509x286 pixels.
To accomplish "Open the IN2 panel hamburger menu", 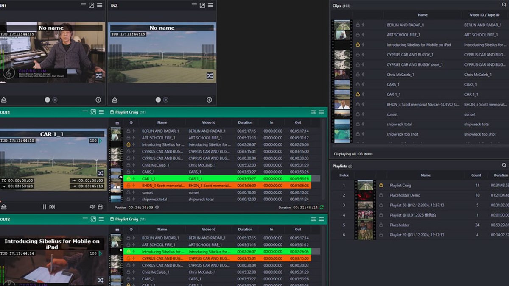I will pos(210,5).
